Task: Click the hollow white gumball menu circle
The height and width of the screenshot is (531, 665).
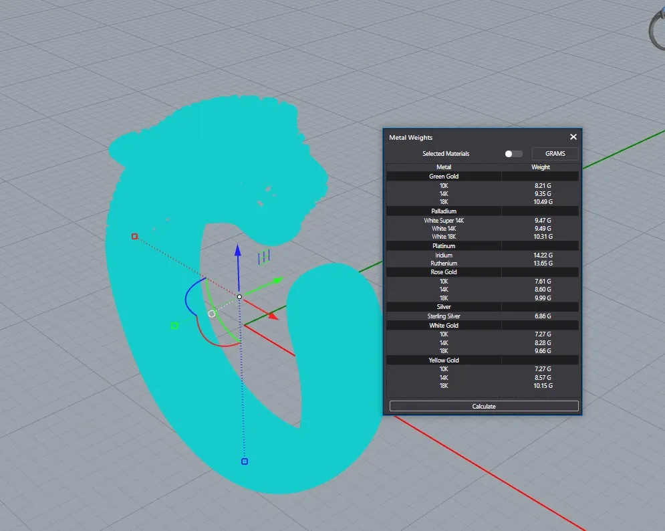Action: point(212,314)
